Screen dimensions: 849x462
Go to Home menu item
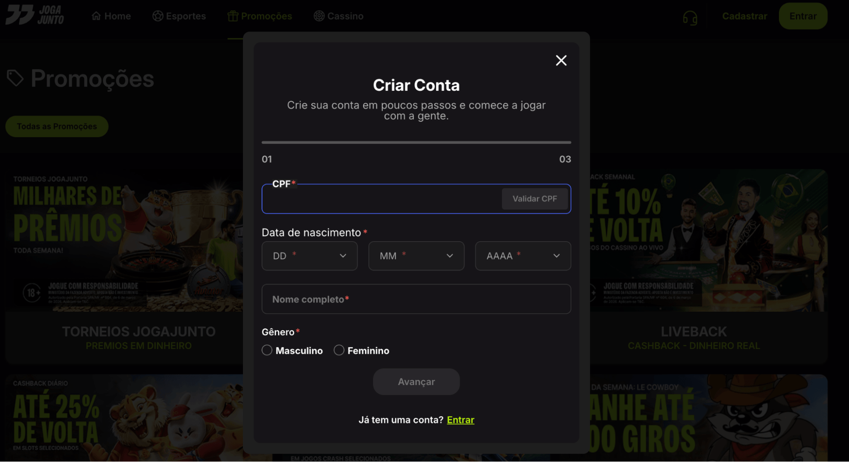[111, 16]
